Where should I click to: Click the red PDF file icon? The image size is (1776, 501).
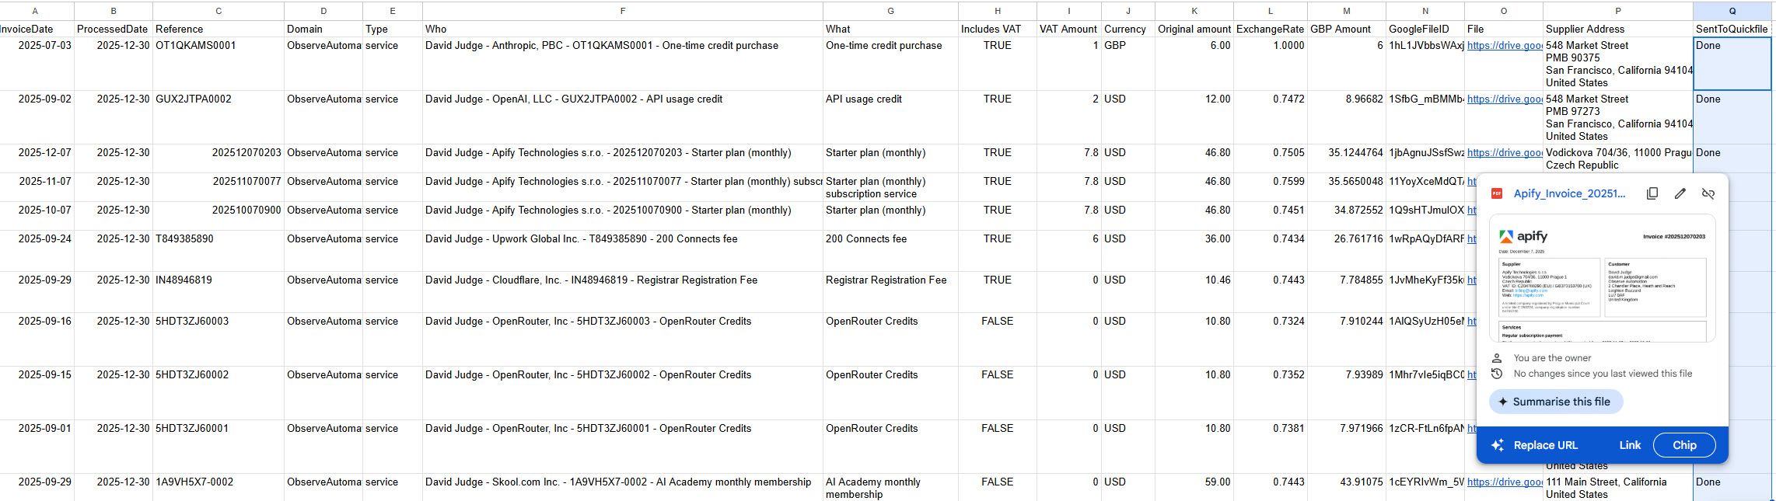1496,193
